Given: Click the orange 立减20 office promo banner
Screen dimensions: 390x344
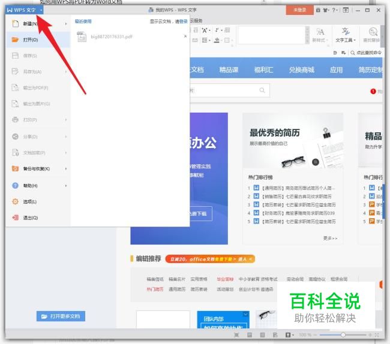Looking at the screenshot, I should [x=210, y=259].
